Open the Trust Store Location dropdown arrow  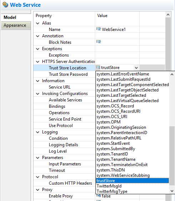[136, 68]
